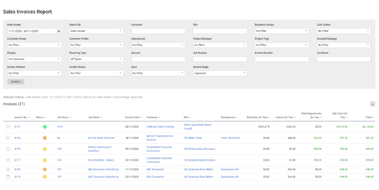
Task: Open the Customer Profile dropdown
Action: 96,45
